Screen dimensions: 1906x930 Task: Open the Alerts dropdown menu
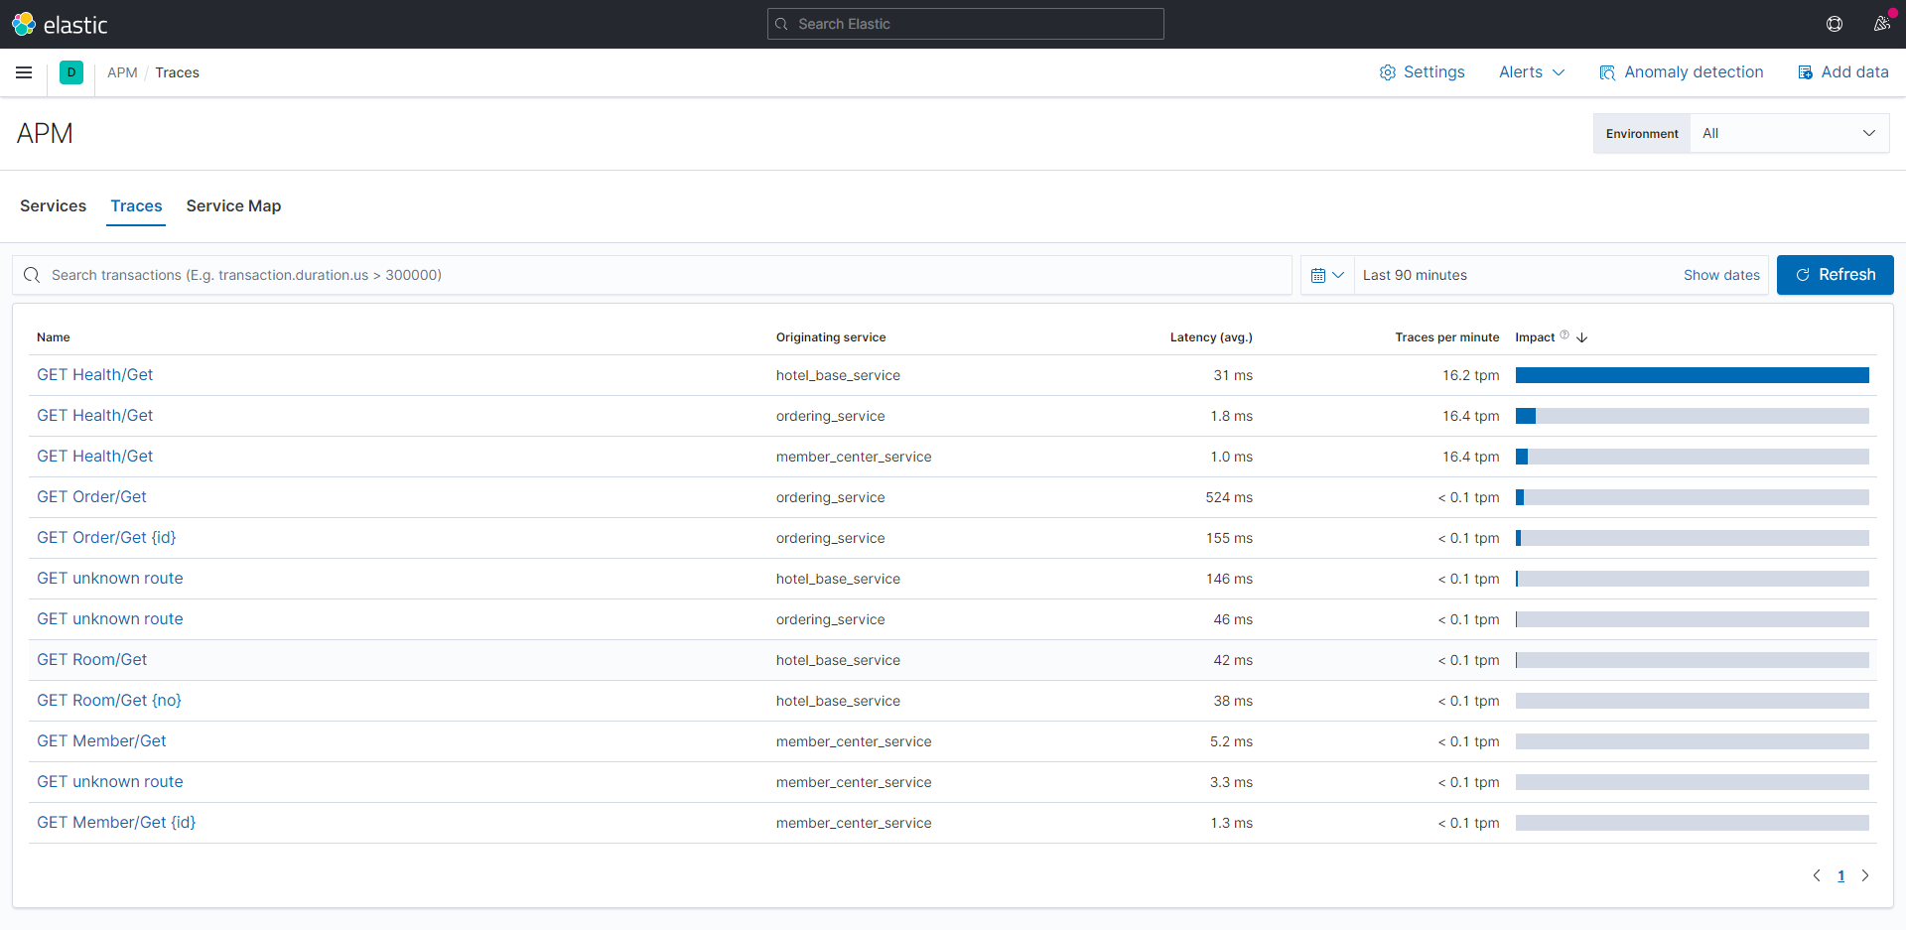(x=1531, y=72)
